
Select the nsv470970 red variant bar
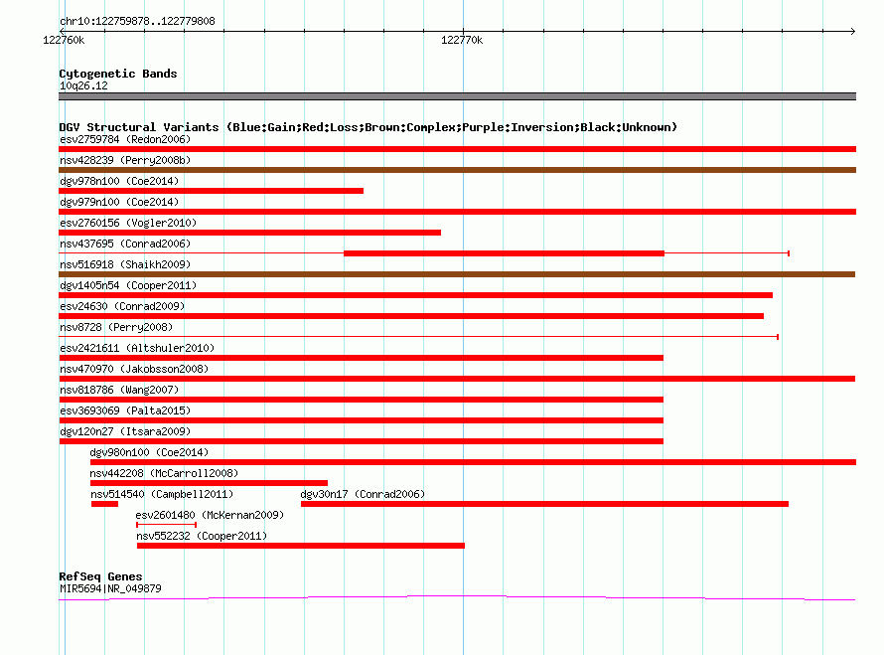pos(457,379)
